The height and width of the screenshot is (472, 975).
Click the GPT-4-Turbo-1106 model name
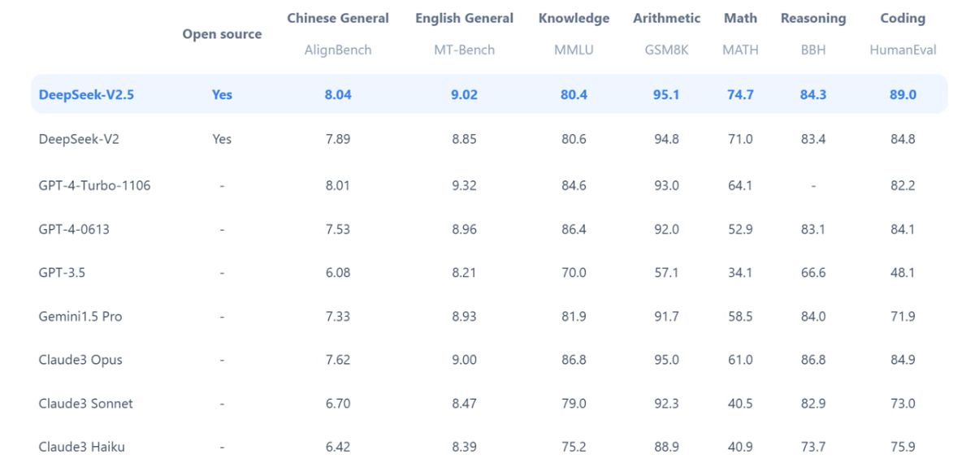[94, 185]
